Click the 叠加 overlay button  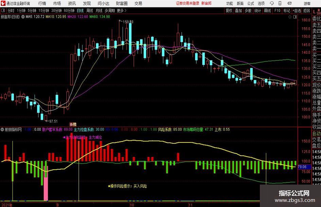(x=238, y=11)
